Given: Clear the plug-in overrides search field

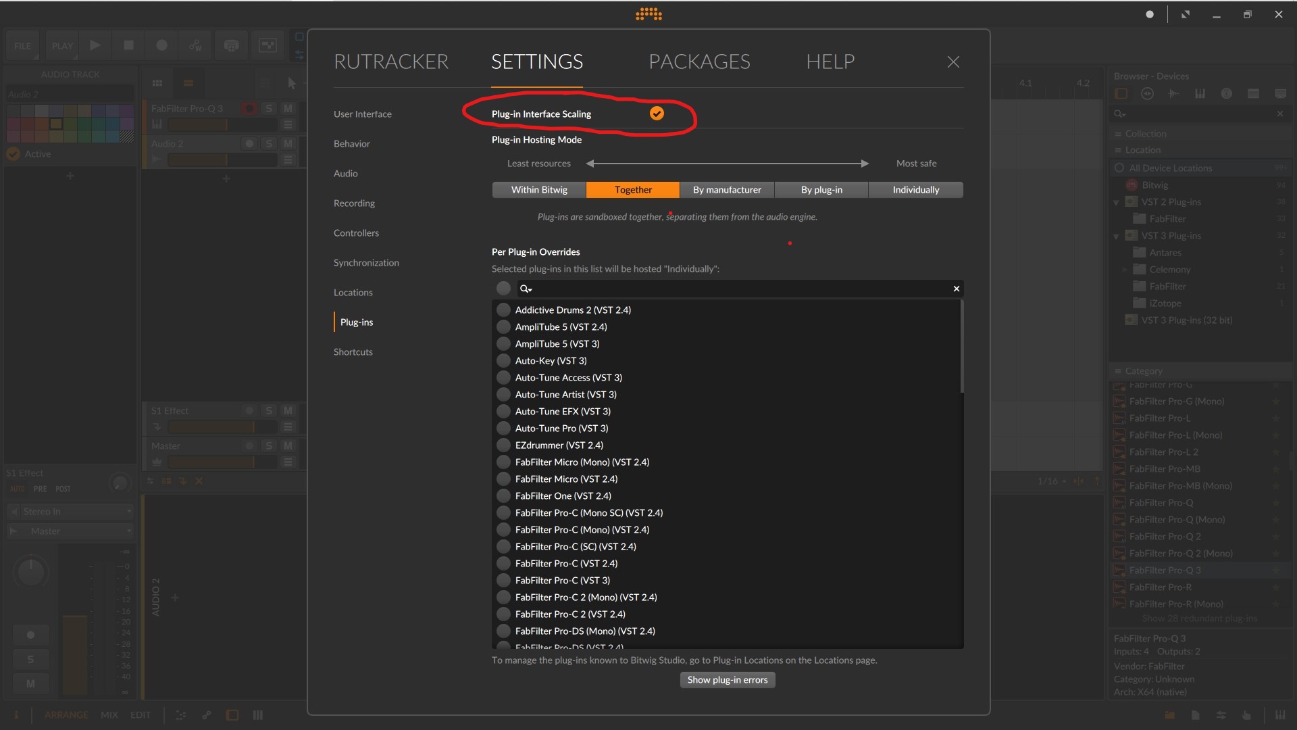Looking at the screenshot, I should point(956,289).
